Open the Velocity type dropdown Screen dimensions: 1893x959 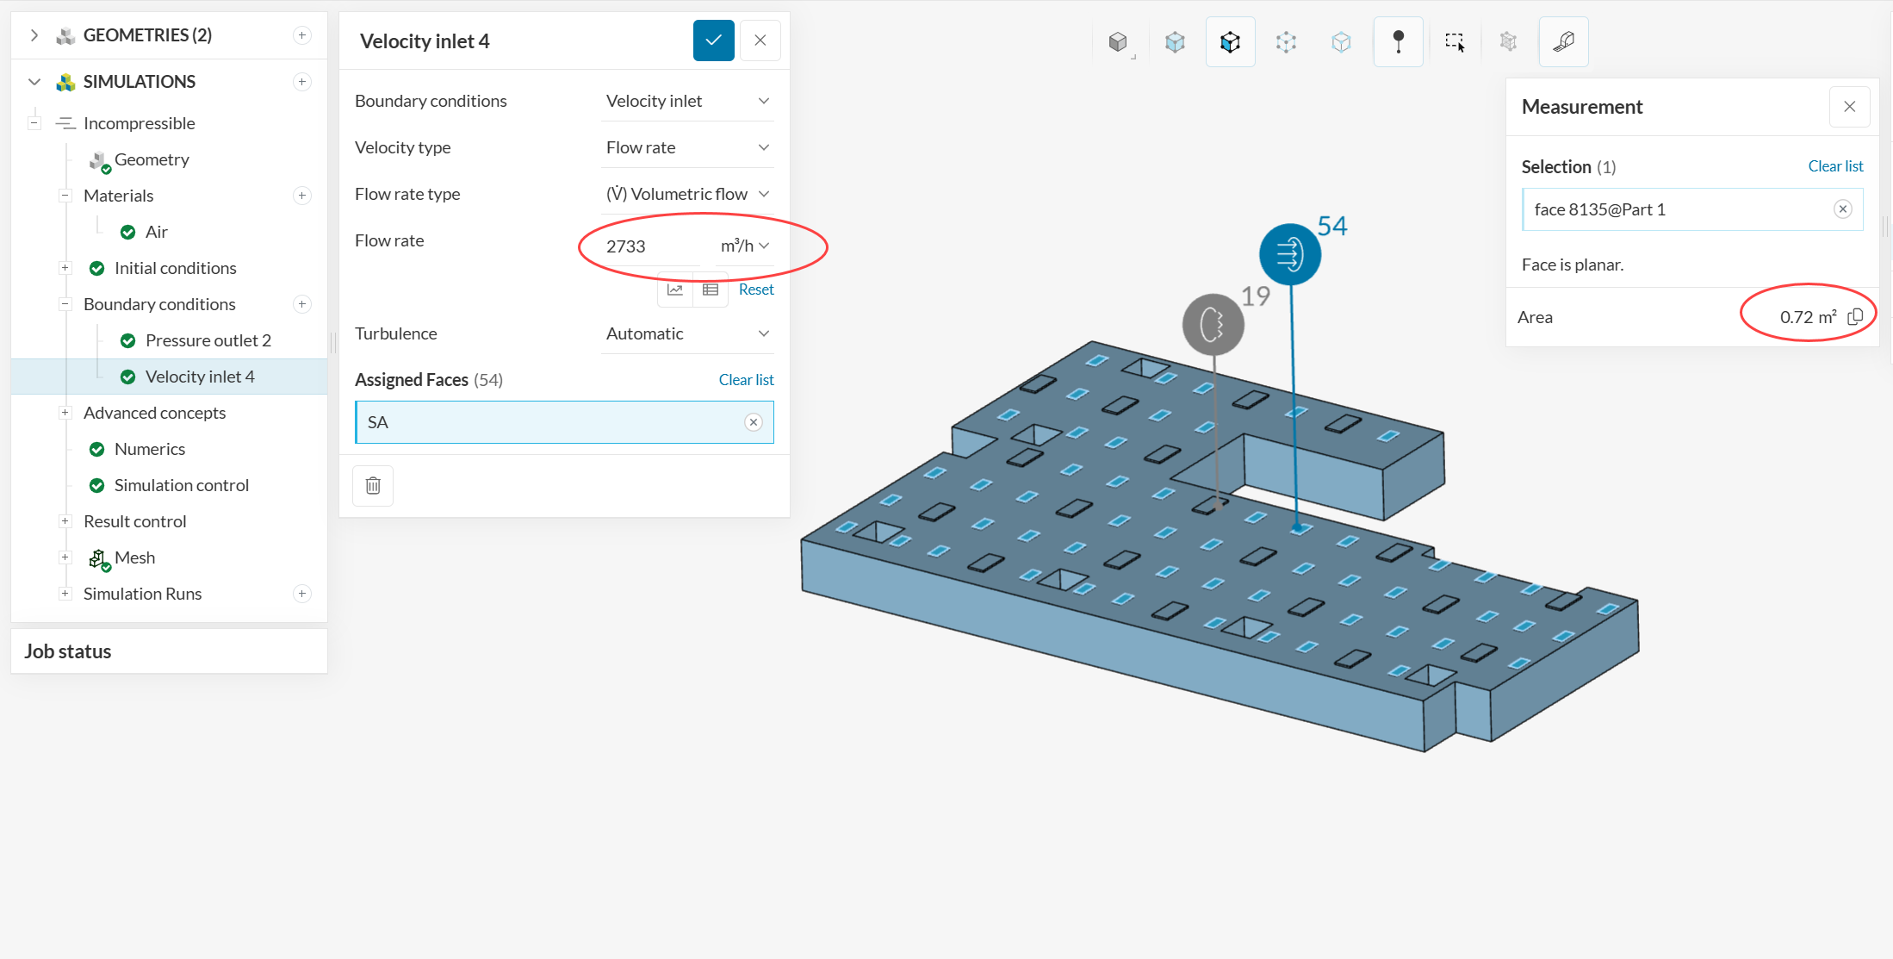[x=686, y=147]
